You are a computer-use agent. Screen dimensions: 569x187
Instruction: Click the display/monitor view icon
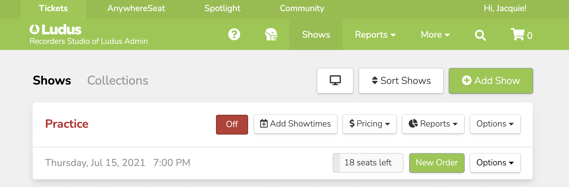click(335, 81)
